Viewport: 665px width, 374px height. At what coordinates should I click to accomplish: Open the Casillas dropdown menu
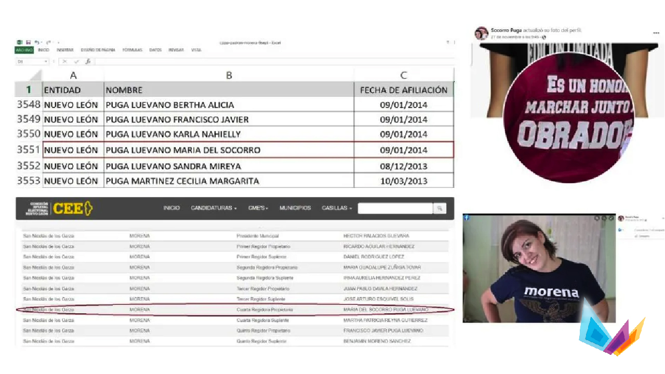coord(336,208)
